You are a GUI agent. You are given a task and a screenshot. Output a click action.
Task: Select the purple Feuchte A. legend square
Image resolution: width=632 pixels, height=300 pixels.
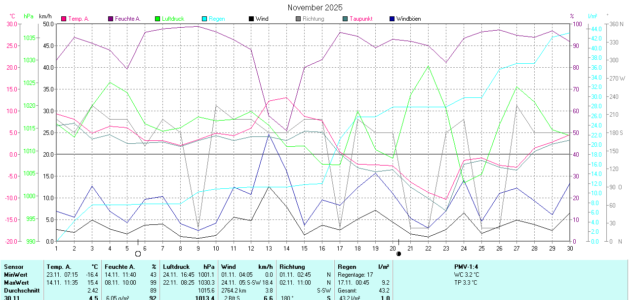pyautogui.click(x=111, y=19)
